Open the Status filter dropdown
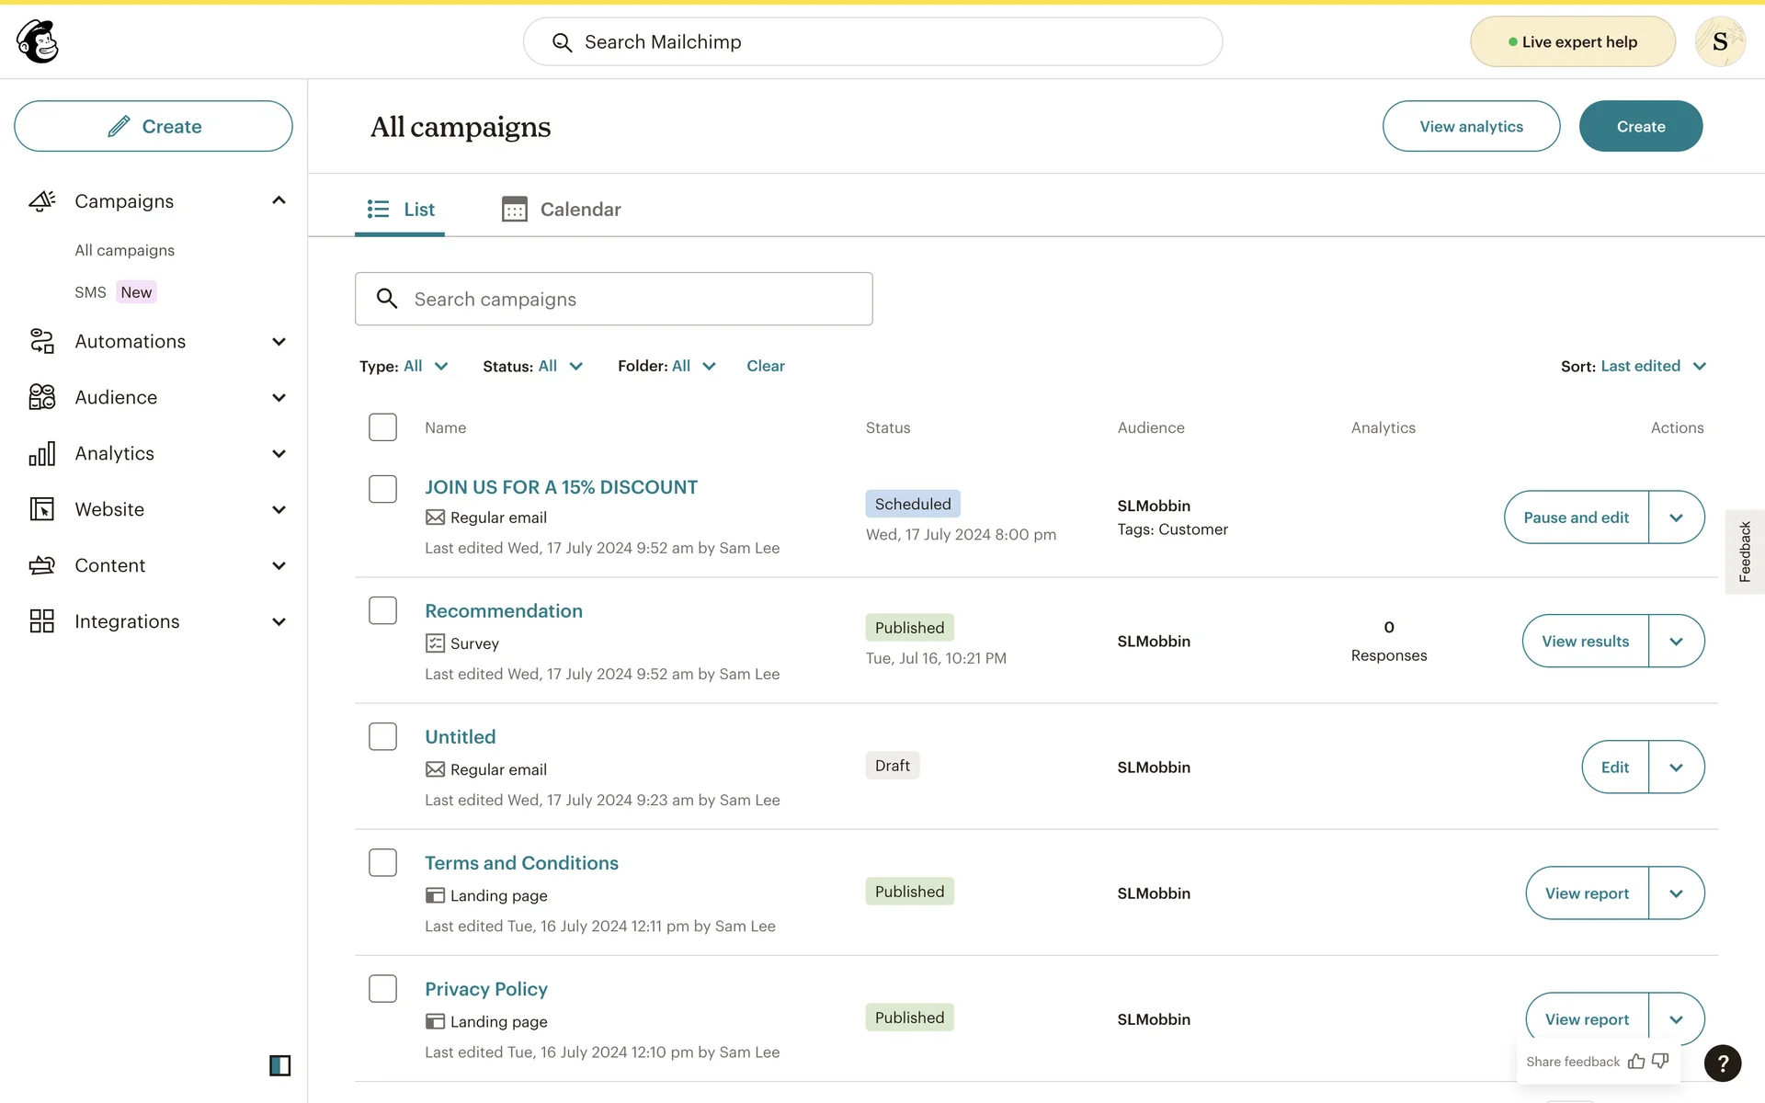1765x1103 pixels. point(533,366)
